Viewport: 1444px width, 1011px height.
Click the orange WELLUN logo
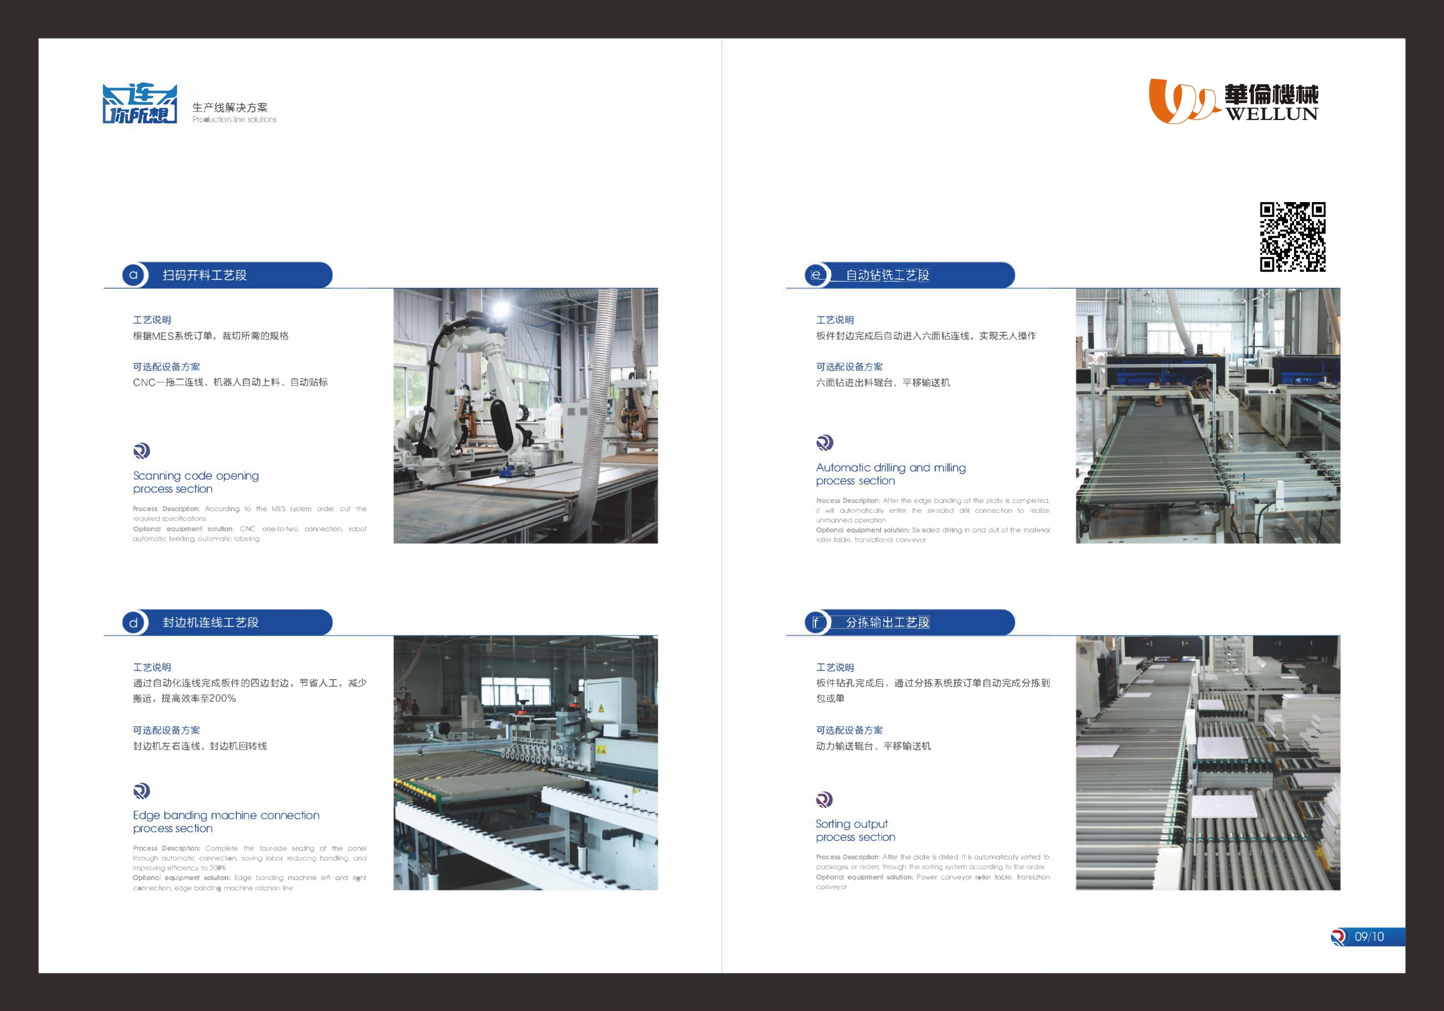pos(1233,101)
